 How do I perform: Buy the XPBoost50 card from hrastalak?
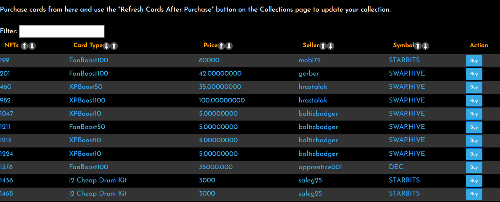(x=474, y=87)
